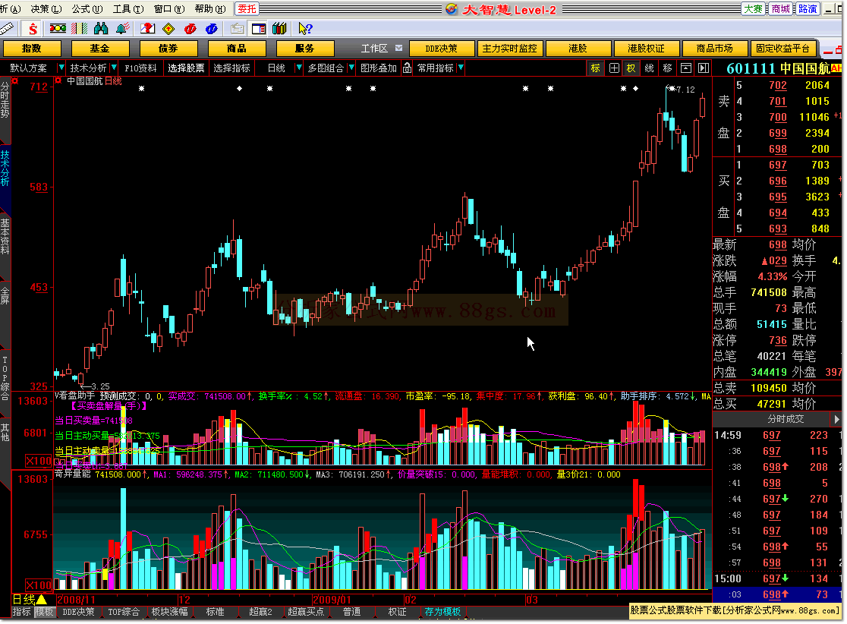Image resolution: width=847 pixels, height=624 pixels.
Task: Click the lock icon beside 图形叠加
Action: pos(407,68)
